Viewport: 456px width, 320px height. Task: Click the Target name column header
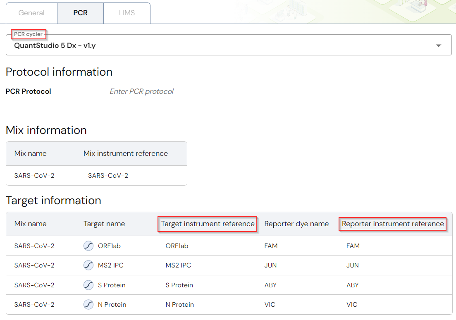[104, 224]
